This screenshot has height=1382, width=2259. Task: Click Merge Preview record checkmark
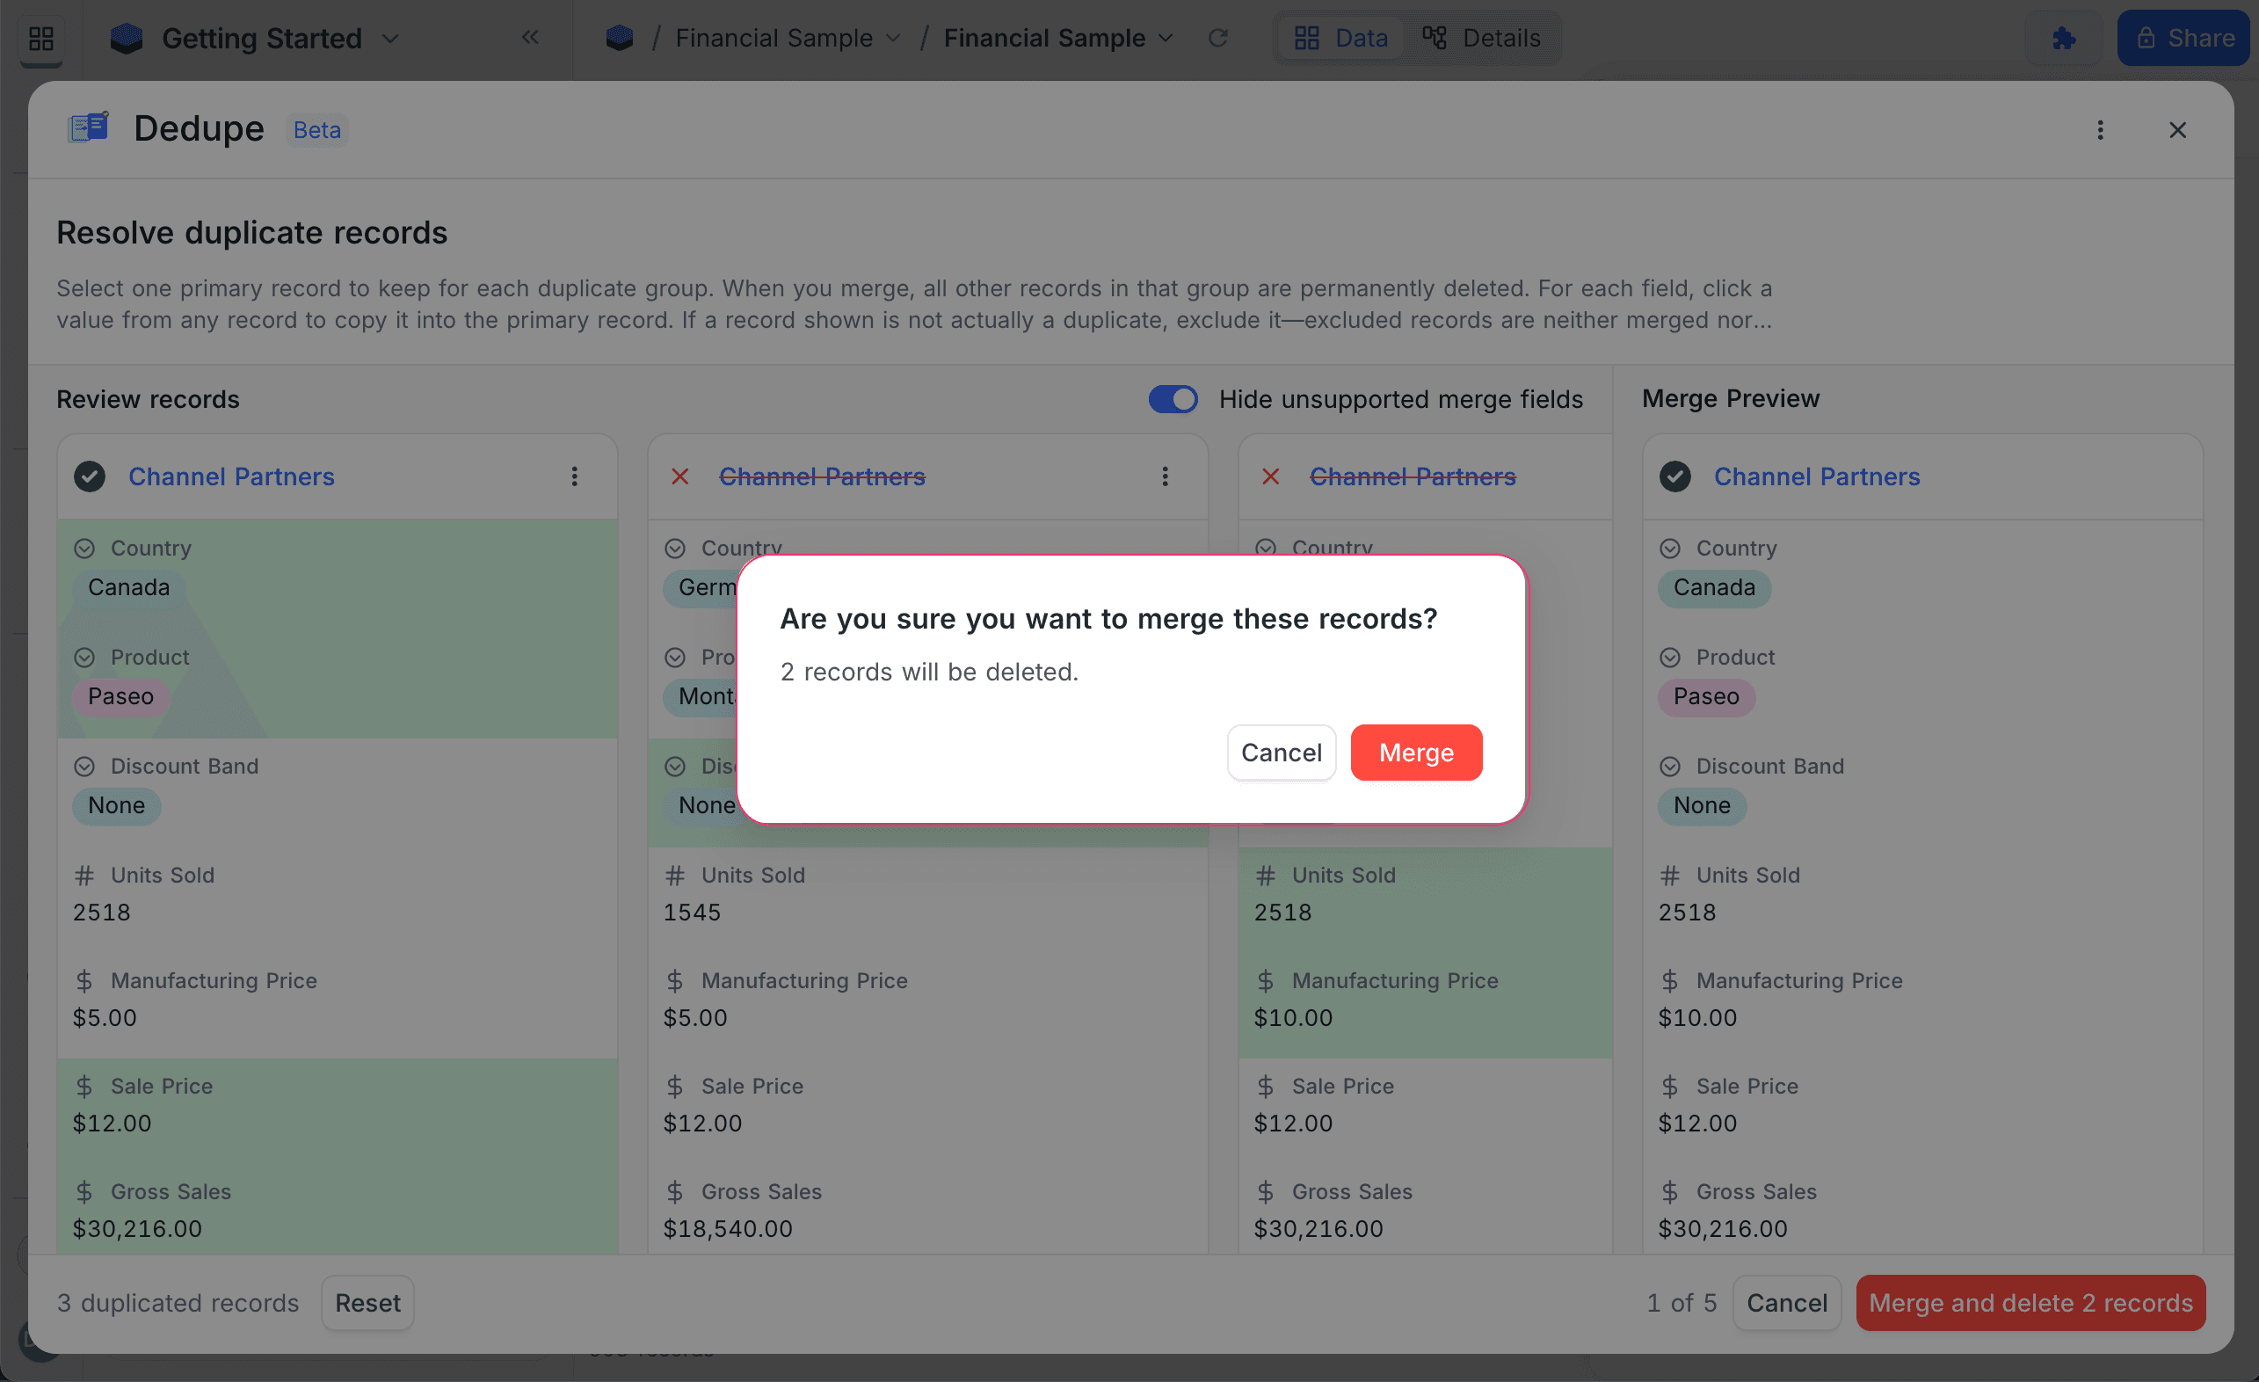(x=1675, y=476)
